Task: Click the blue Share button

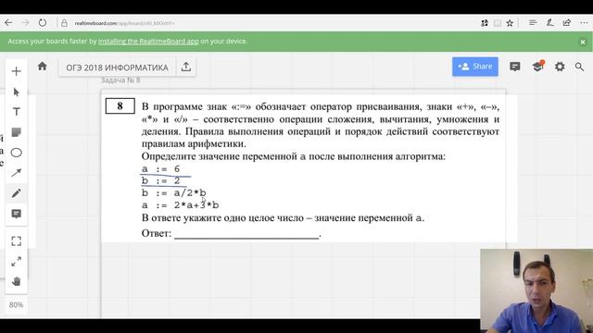Action: point(475,67)
